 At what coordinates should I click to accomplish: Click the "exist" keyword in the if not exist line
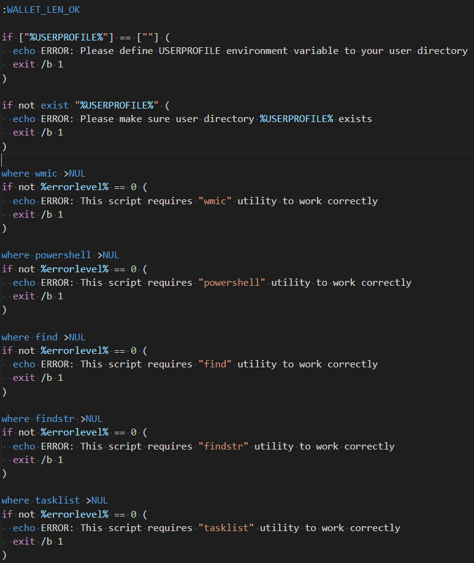[x=55, y=105]
